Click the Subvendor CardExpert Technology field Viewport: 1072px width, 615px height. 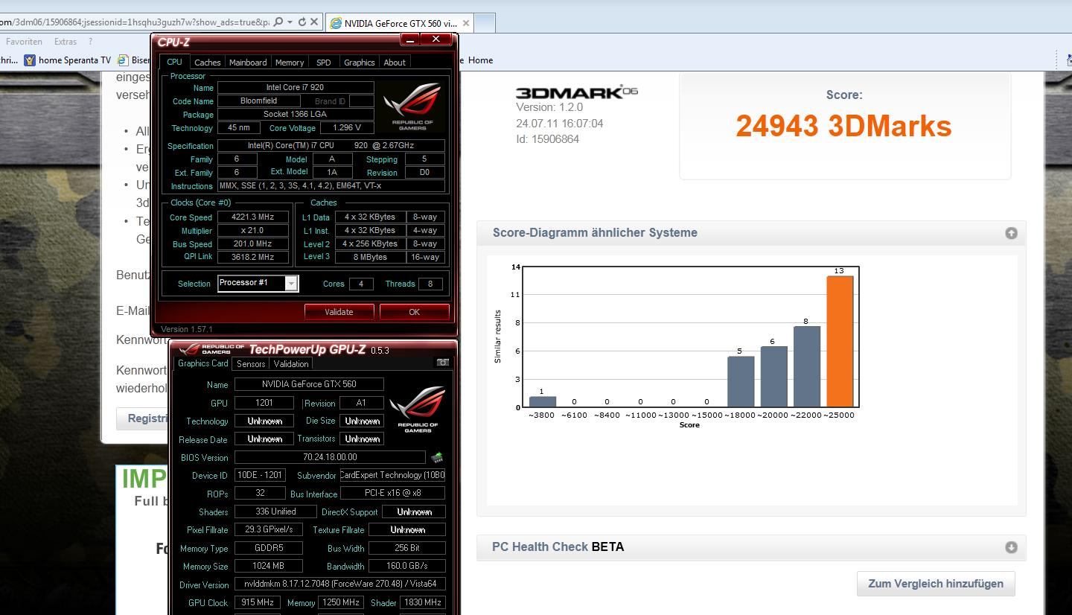click(393, 475)
